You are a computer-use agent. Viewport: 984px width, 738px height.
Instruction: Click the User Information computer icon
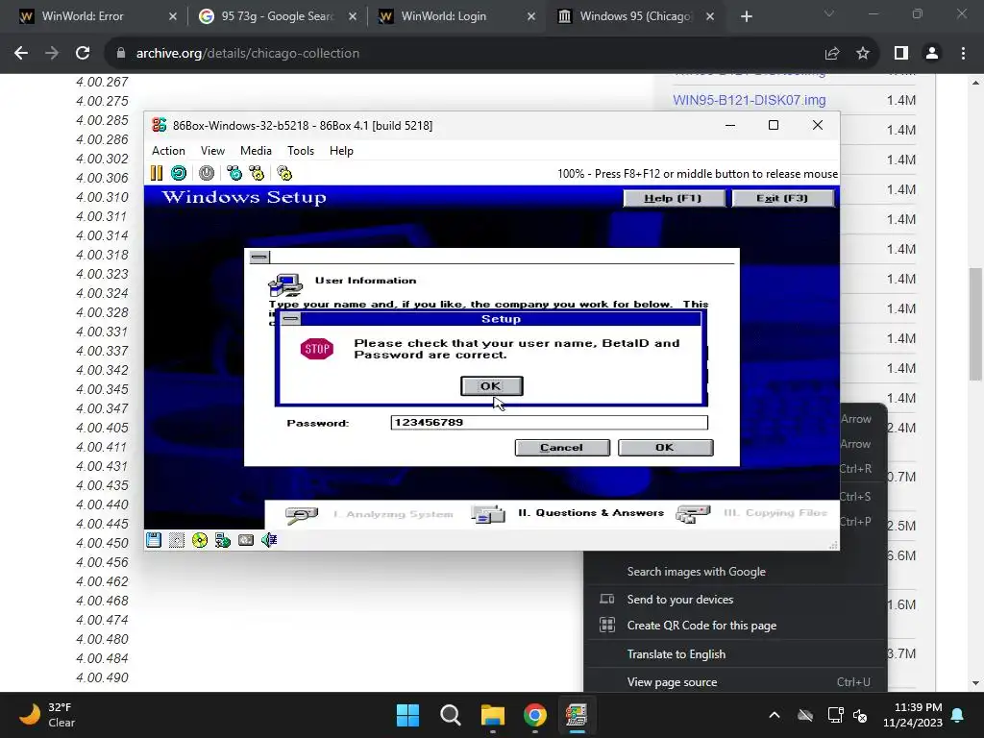coord(285,284)
